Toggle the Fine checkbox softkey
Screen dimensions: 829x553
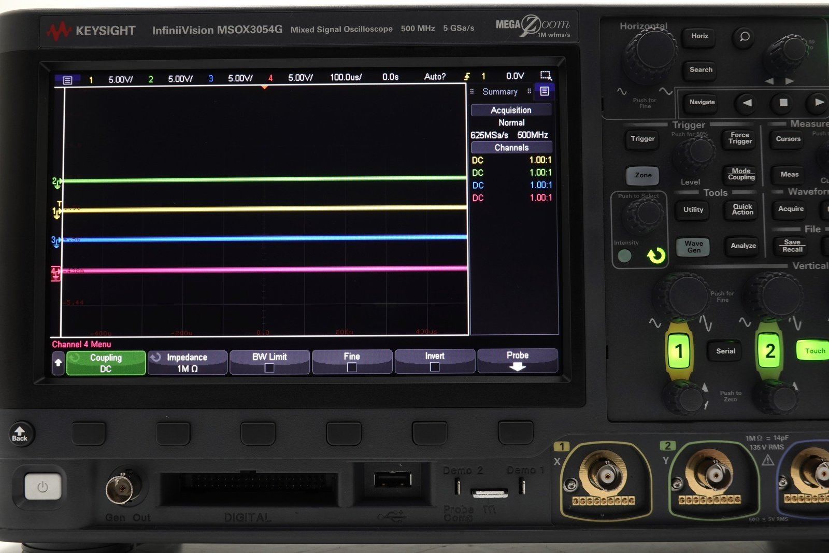[352, 361]
